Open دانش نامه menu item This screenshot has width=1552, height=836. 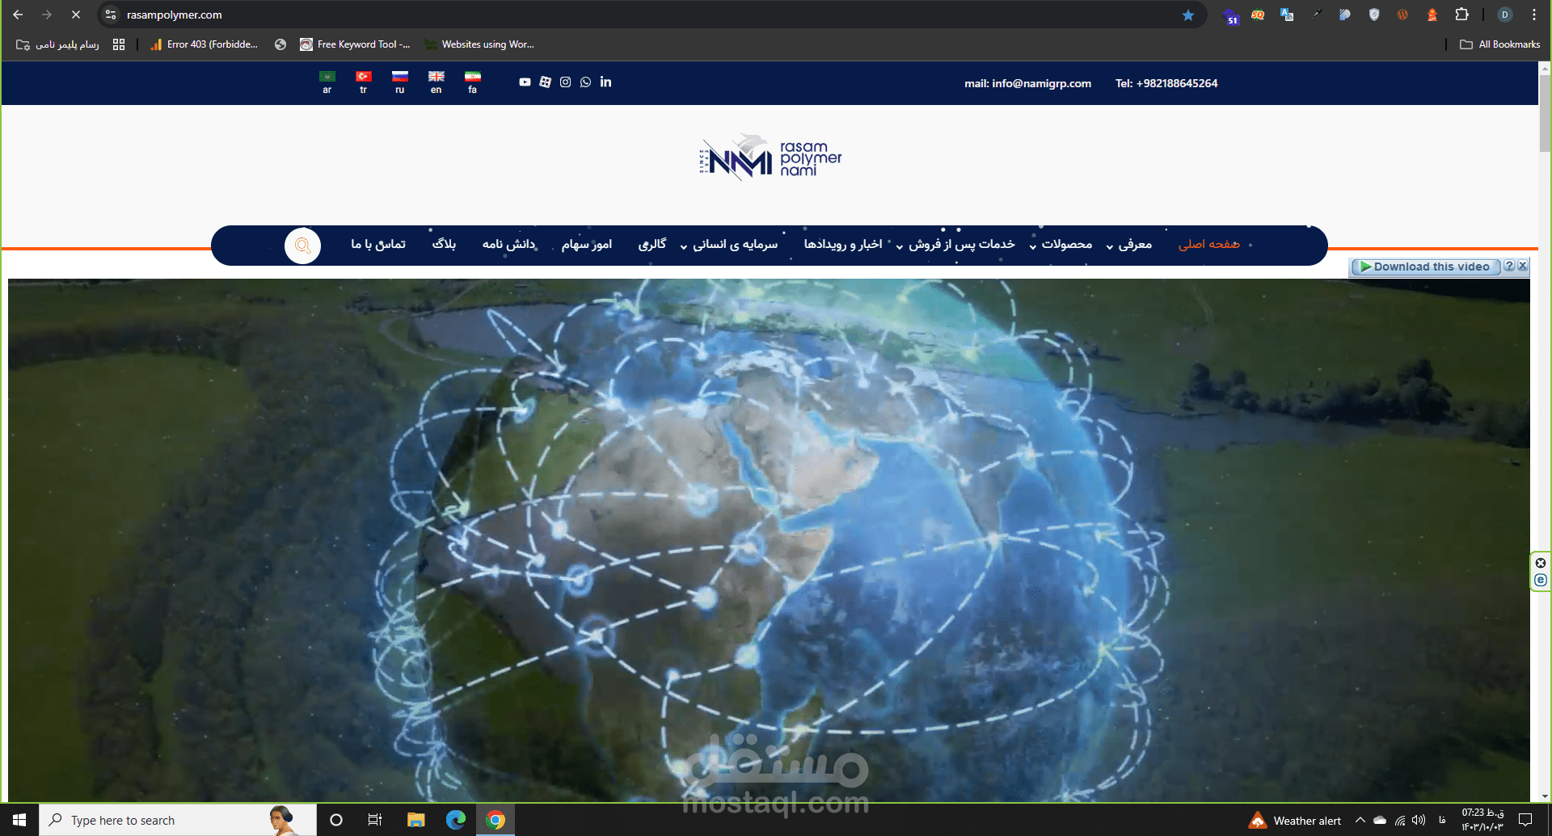point(509,245)
